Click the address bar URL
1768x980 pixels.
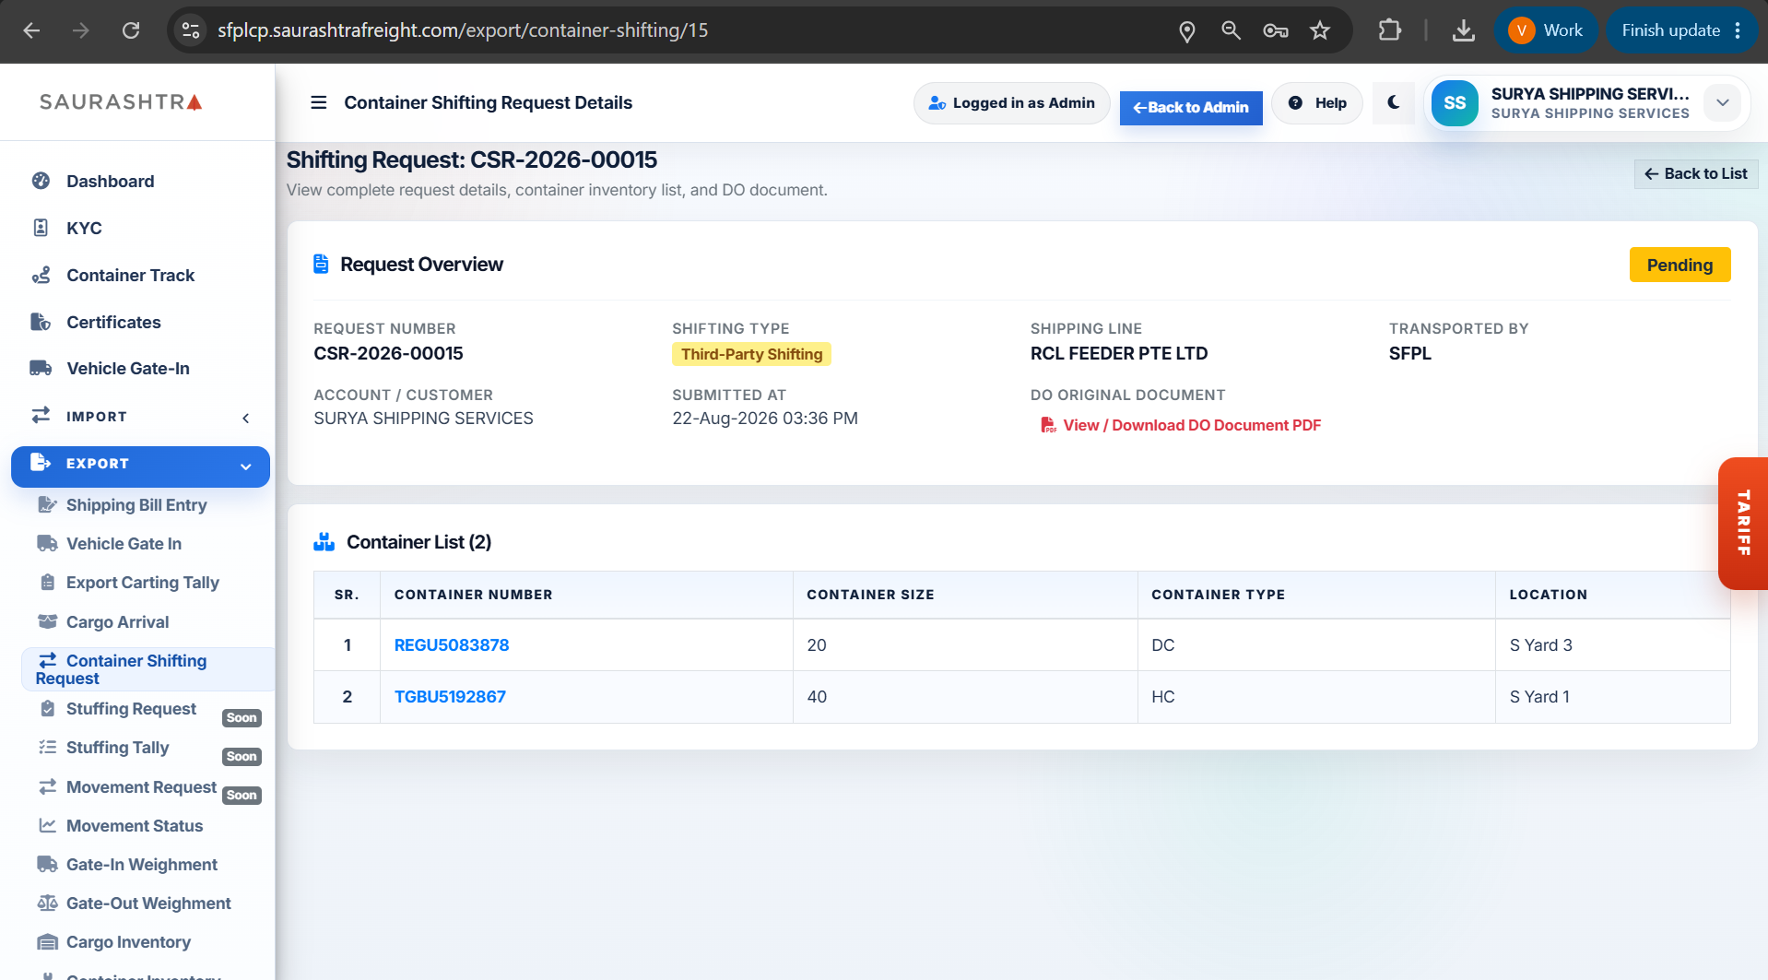click(x=463, y=30)
